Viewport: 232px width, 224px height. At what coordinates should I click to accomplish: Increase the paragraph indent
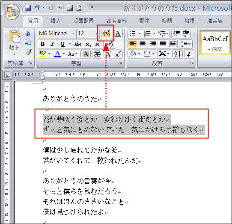[x=186, y=33]
